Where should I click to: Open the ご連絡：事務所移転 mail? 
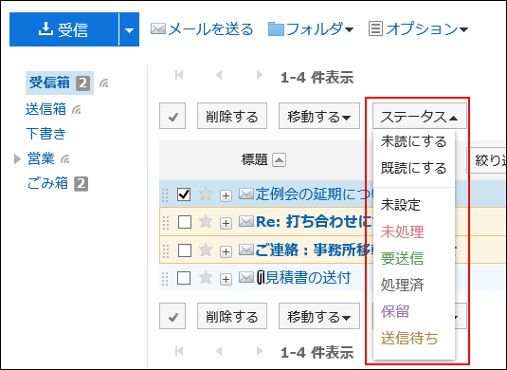click(x=314, y=250)
